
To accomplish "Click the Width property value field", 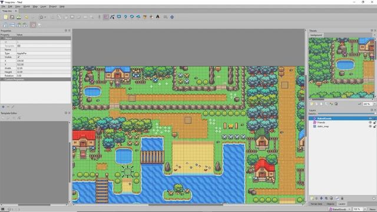I will tap(44, 68).
